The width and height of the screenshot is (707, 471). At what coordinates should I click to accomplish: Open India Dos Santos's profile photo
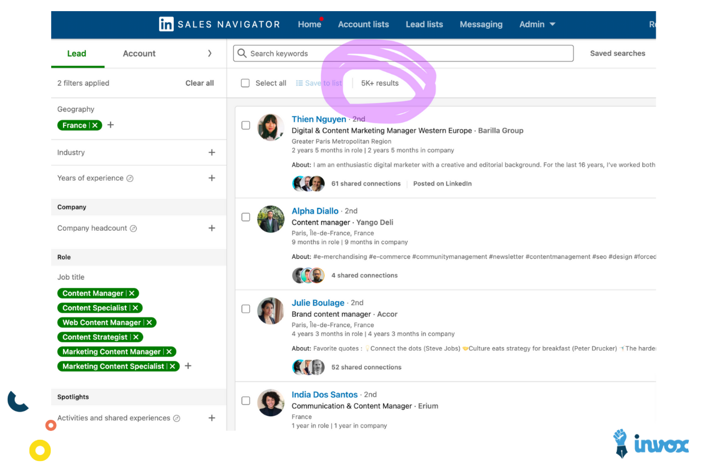tap(271, 403)
